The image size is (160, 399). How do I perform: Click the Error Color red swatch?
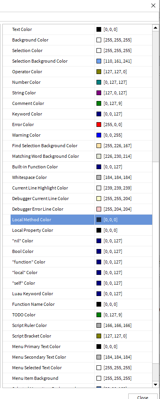[x=99, y=125]
